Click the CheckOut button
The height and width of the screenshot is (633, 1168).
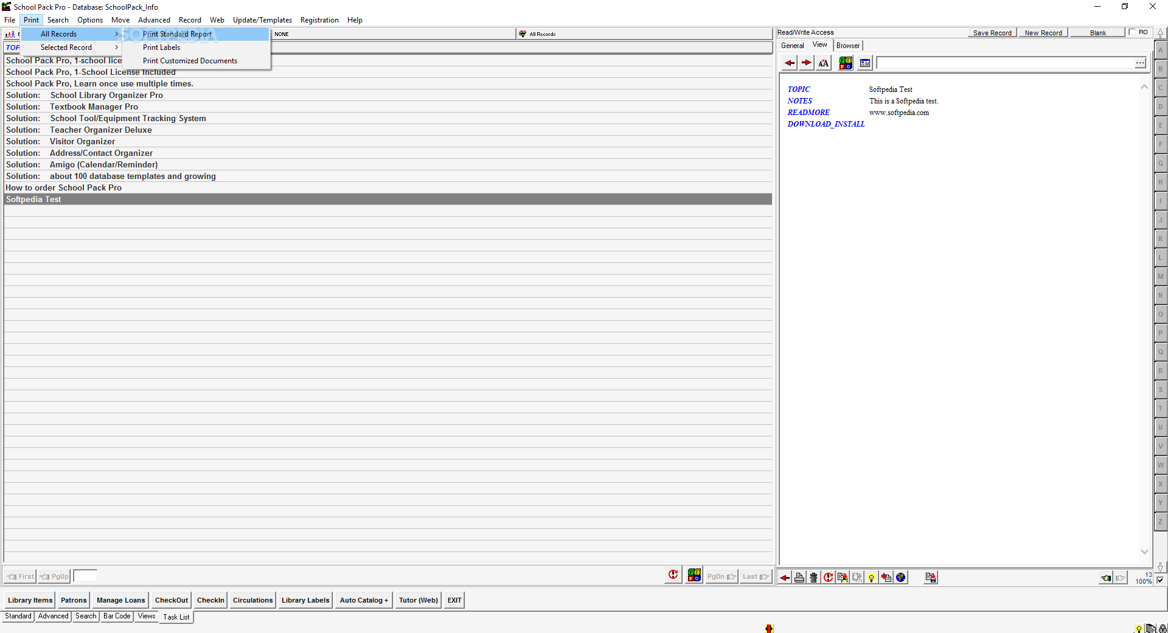pyautogui.click(x=172, y=600)
